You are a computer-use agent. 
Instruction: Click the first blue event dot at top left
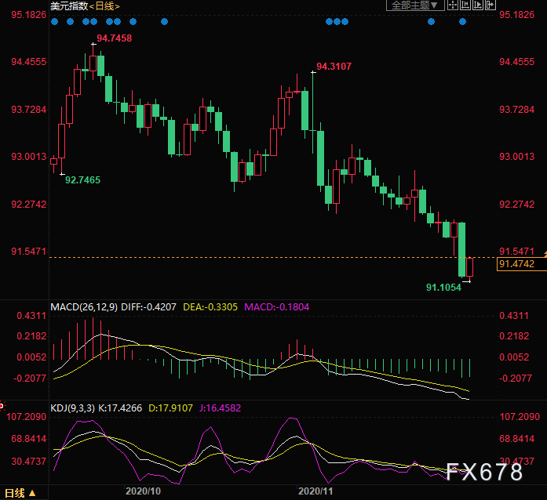54,21
